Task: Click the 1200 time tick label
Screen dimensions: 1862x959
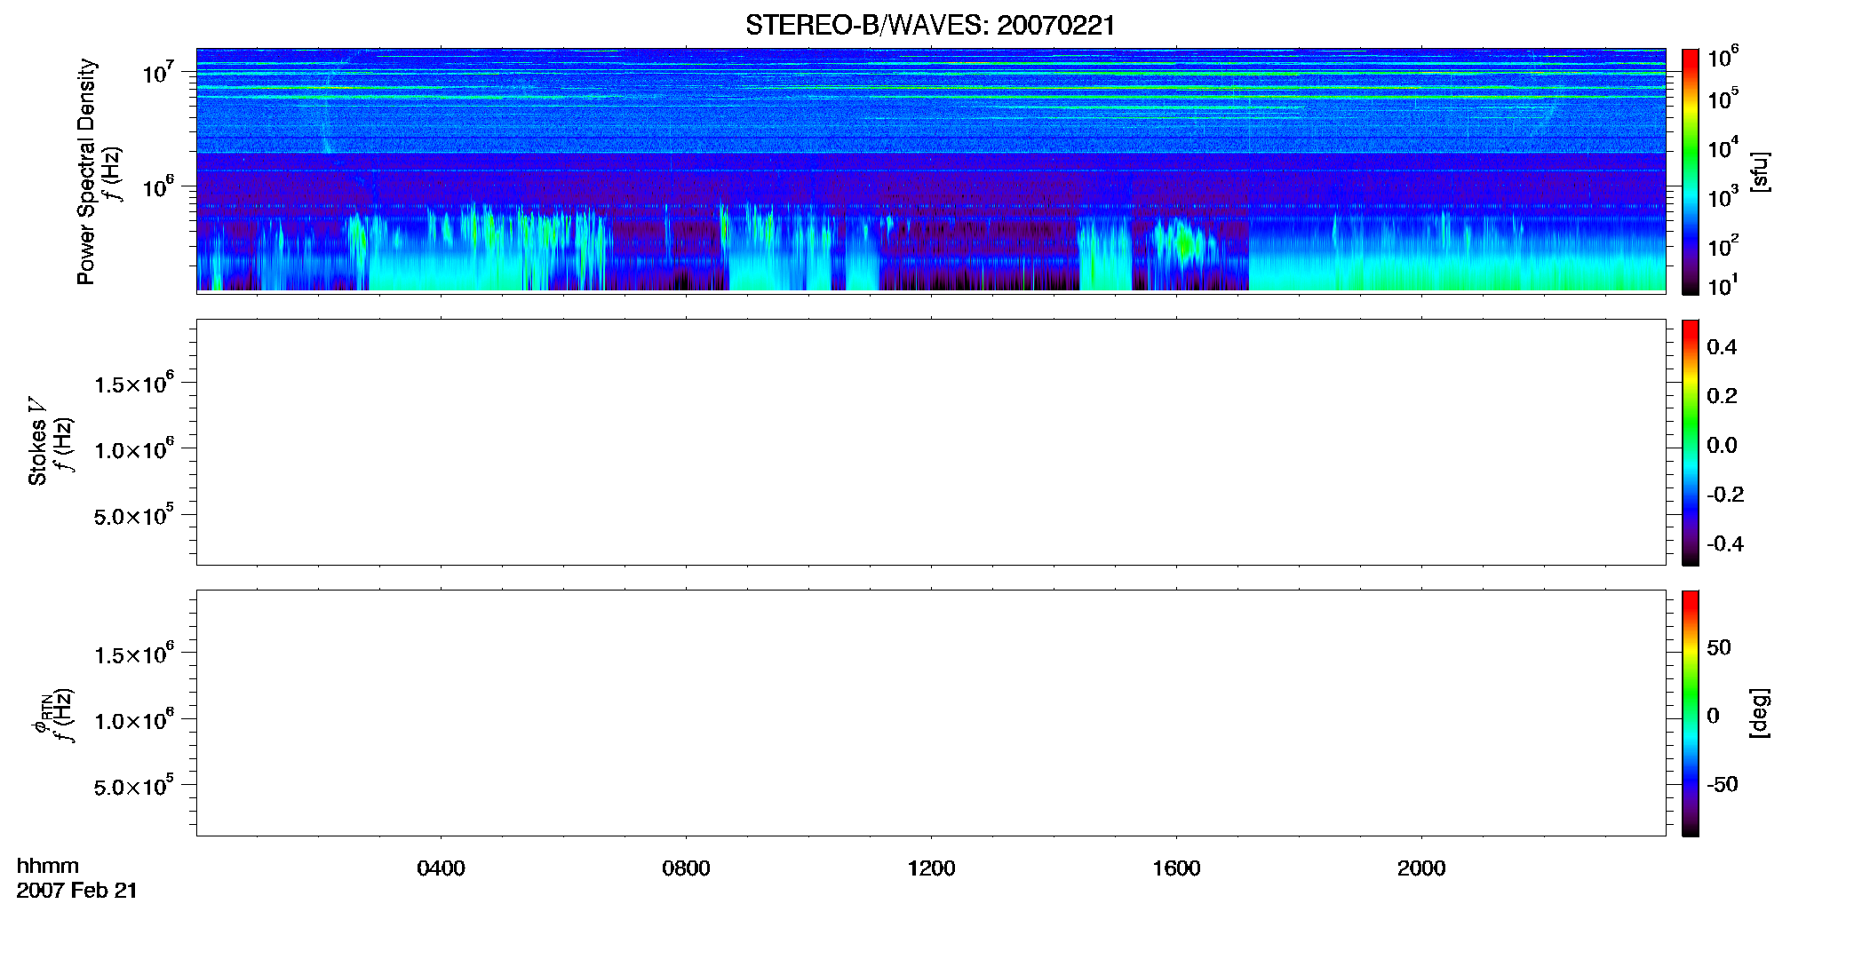Action: tap(931, 868)
